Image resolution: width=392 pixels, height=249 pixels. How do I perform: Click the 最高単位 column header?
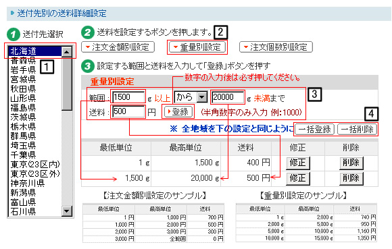coord(186,148)
